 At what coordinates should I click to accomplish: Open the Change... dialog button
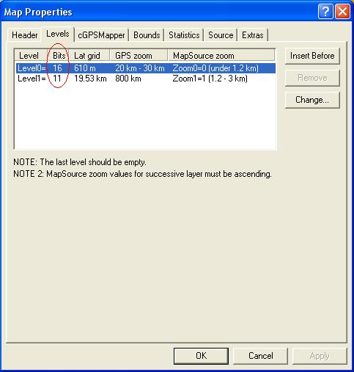312,100
